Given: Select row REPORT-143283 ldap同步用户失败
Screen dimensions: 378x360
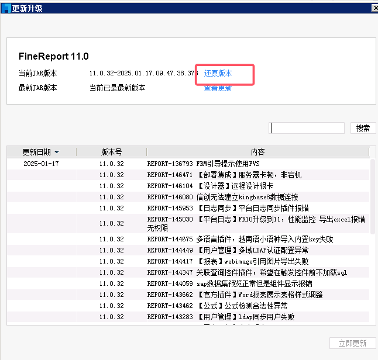Looking at the screenshot, I should (x=188, y=317).
